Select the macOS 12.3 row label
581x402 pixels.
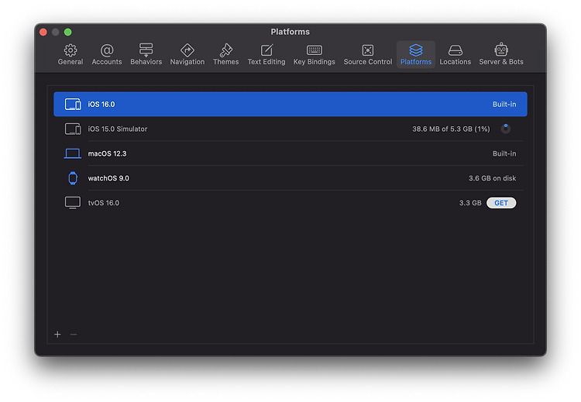tap(107, 154)
